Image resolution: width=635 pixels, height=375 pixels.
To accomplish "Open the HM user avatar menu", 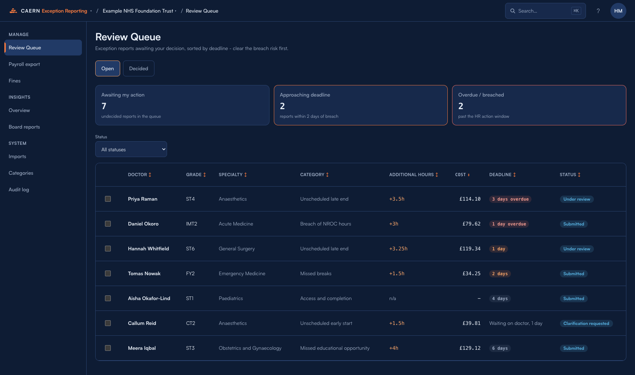I will point(618,11).
